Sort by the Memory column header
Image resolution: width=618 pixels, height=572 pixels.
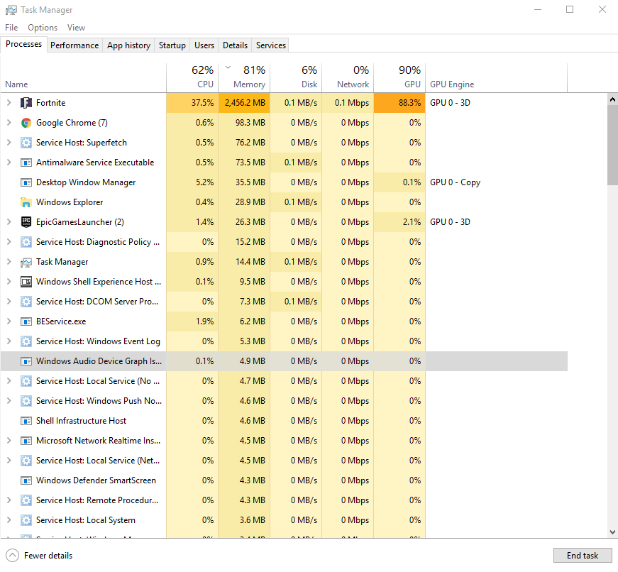pyautogui.click(x=244, y=77)
